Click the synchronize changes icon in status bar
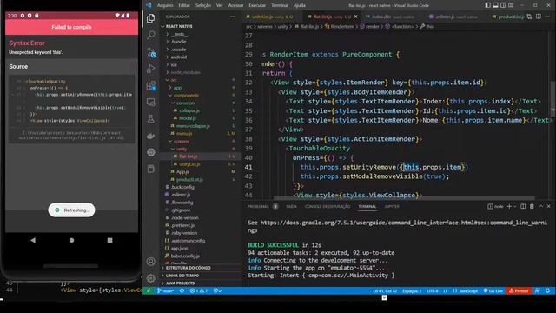 [182, 290]
